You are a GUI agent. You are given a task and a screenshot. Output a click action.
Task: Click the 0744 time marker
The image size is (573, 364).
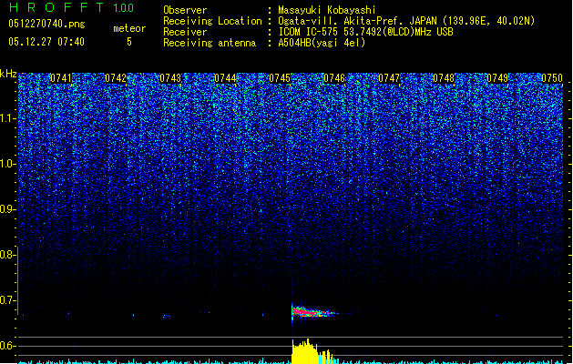(225, 78)
